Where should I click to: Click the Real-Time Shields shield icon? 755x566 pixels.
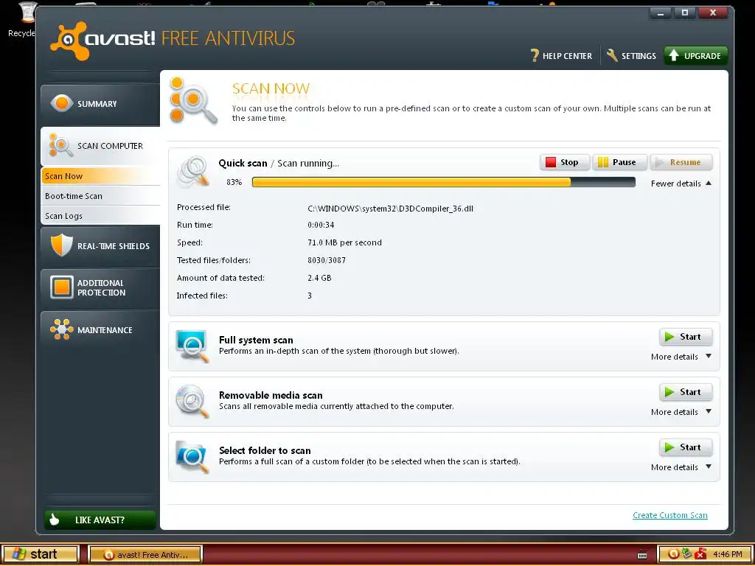coord(61,245)
